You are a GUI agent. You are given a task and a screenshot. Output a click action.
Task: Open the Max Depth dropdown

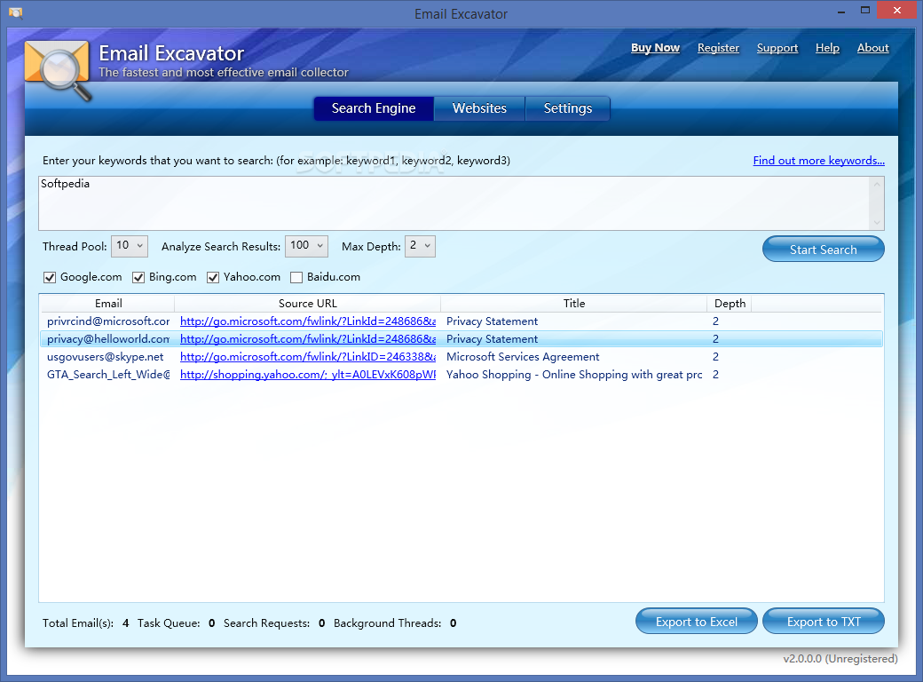(421, 246)
